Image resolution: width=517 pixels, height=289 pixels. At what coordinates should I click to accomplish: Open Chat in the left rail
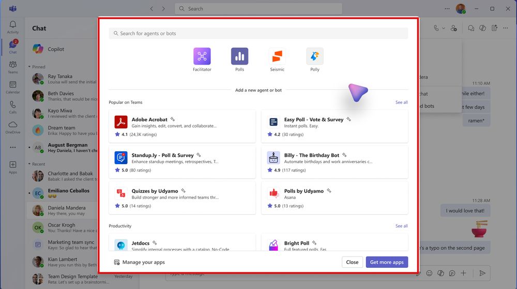click(x=13, y=47)
